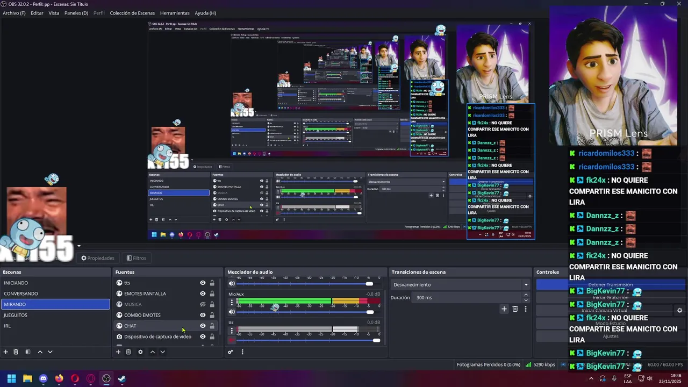The width and height of the screenshot is (688, 387).
Task: Increase transition duration with up arrow
Action: pyautogui.click(x=526, y=295)
